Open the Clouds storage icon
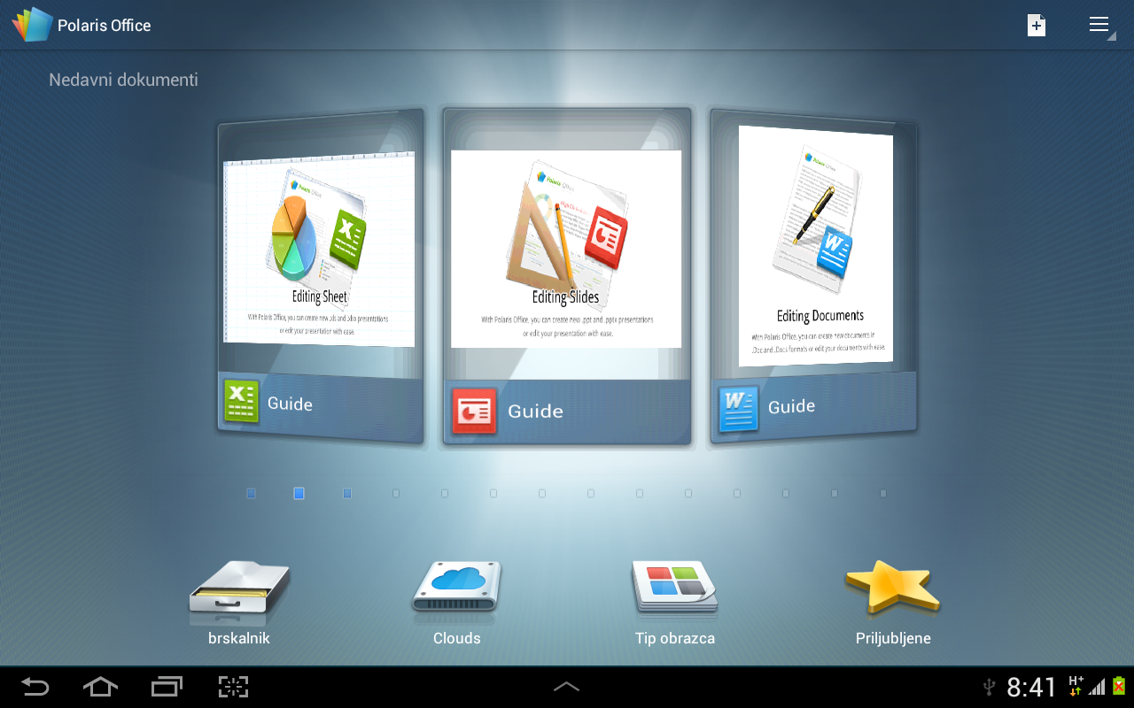The height and width of the screenshot is (708, 1134). coord(457,588)
